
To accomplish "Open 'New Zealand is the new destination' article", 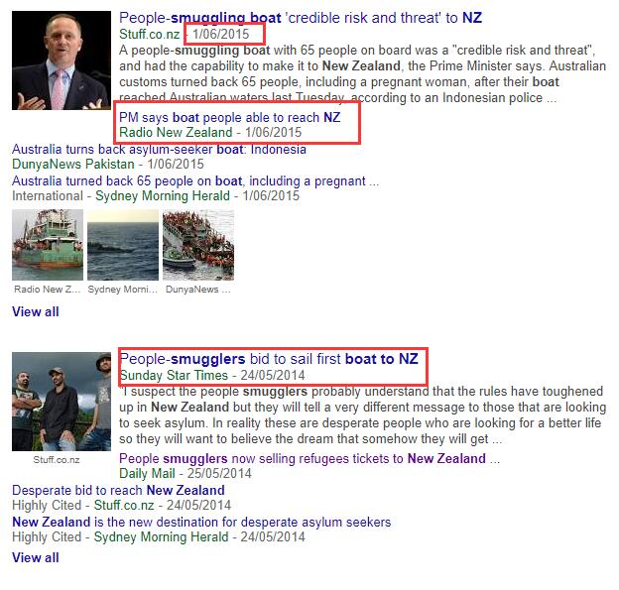I will pos(201,522).
